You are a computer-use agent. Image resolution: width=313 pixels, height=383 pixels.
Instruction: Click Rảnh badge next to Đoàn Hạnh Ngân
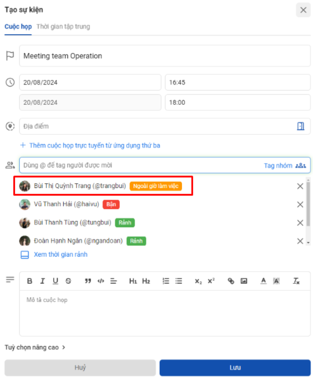tap(136, 241)
